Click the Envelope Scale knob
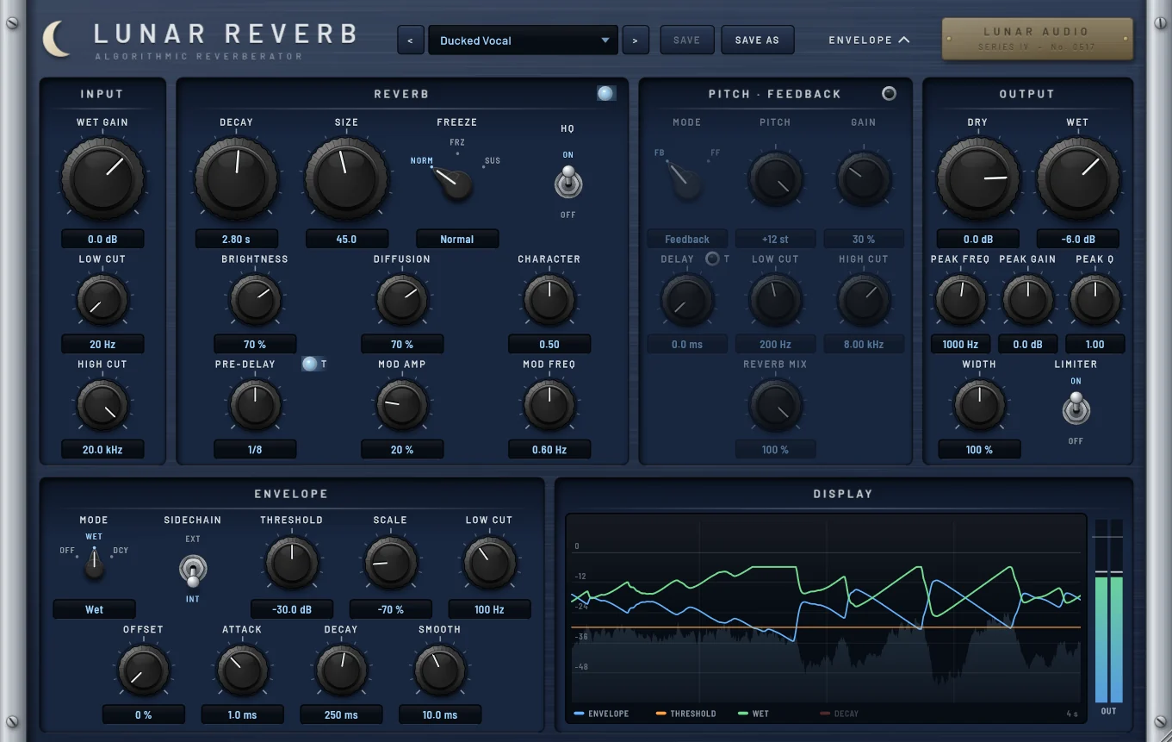1172x742 pixels. coord(391,564)
